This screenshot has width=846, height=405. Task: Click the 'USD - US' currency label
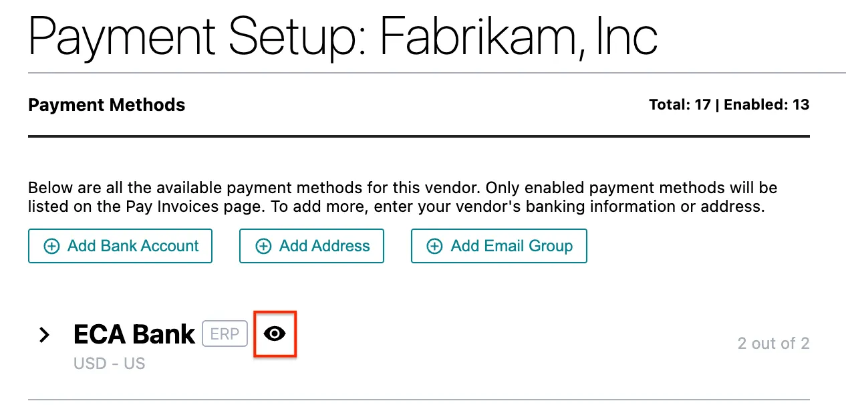[x=110, y=364]
